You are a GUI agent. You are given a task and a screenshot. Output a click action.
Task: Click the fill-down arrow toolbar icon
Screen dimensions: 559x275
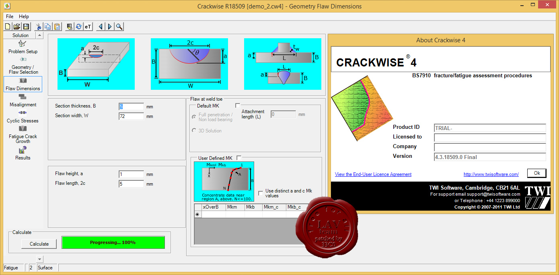pos(70,27)
